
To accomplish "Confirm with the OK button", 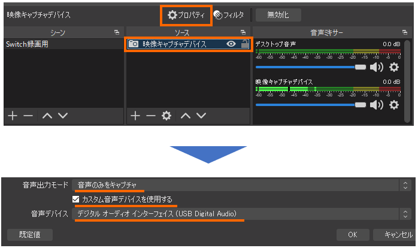I will click(x=353, y=235).
